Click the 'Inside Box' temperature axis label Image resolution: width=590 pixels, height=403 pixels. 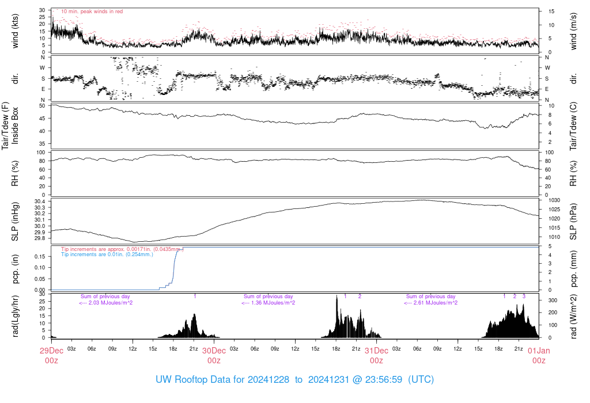(x=16, y=126)
